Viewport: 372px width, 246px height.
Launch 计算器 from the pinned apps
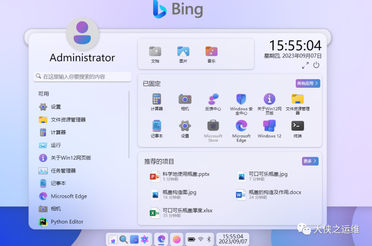point(157,102)
